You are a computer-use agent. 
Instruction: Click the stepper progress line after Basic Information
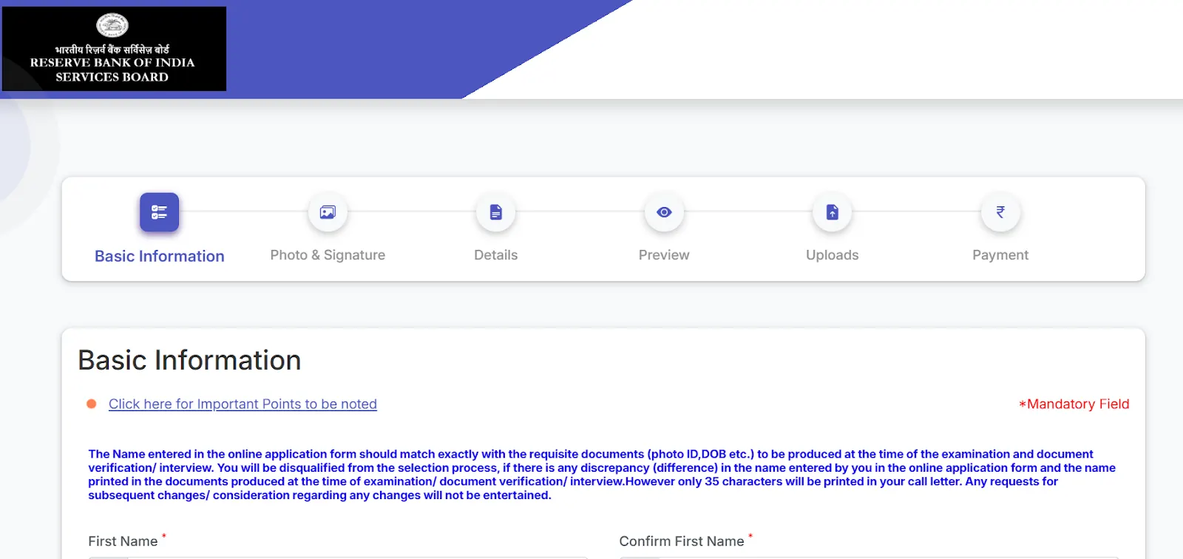click(x=244, y=212)
